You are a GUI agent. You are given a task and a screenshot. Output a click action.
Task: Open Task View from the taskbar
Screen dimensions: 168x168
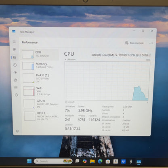coord(77,161)
